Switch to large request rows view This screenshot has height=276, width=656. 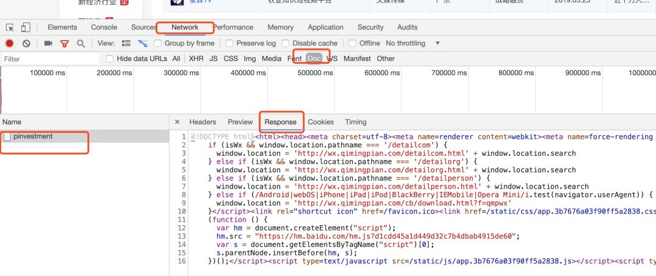(126, 43)
